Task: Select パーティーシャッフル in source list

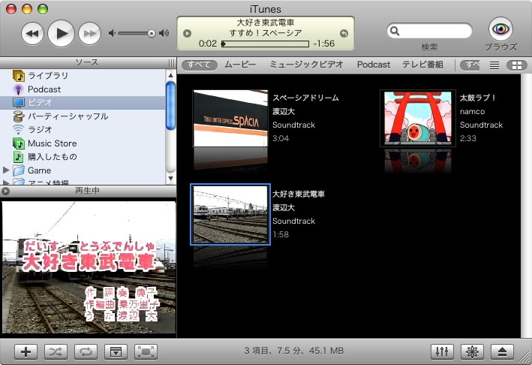Action: (83, 116)
